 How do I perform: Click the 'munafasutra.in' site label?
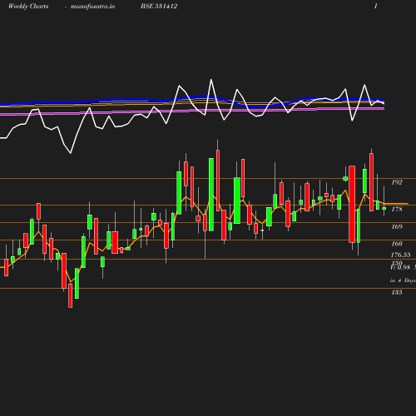coord(92,6)
